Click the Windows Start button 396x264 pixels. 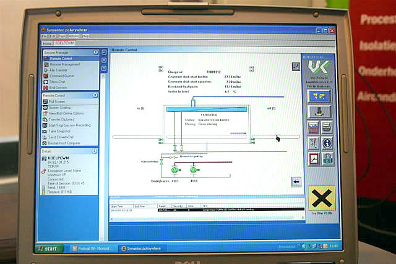click(x=49, y=249)
